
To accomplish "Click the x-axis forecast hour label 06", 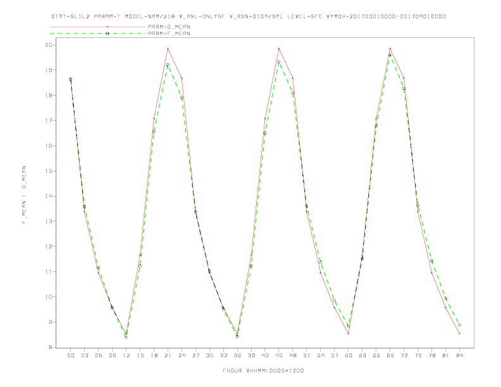I will tap(99, 355).
